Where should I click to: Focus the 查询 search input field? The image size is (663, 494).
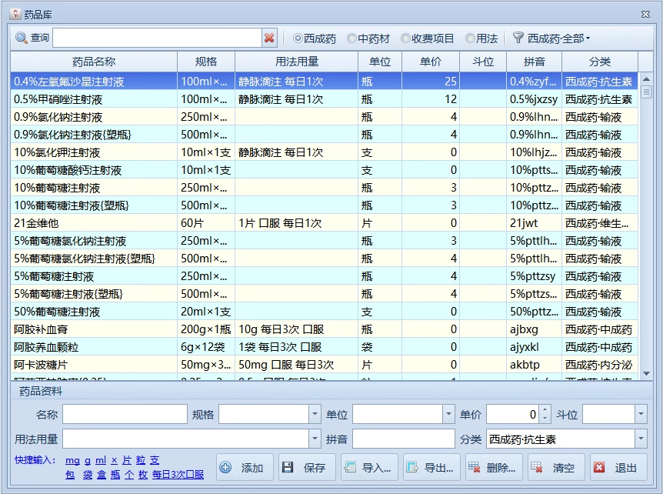point(158,38)
